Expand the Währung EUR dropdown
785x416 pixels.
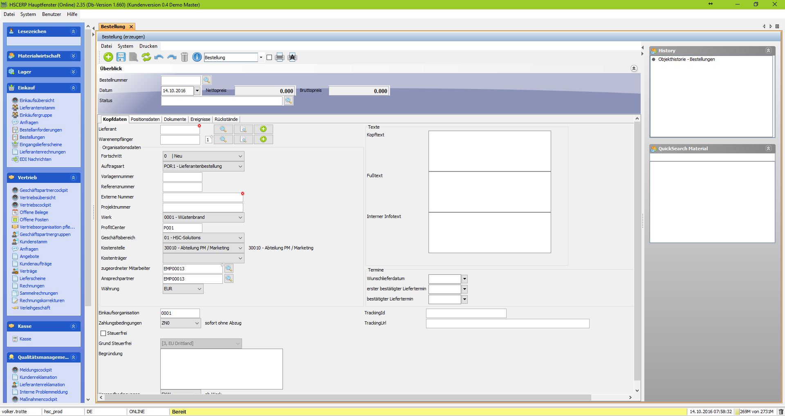point(199,289)
